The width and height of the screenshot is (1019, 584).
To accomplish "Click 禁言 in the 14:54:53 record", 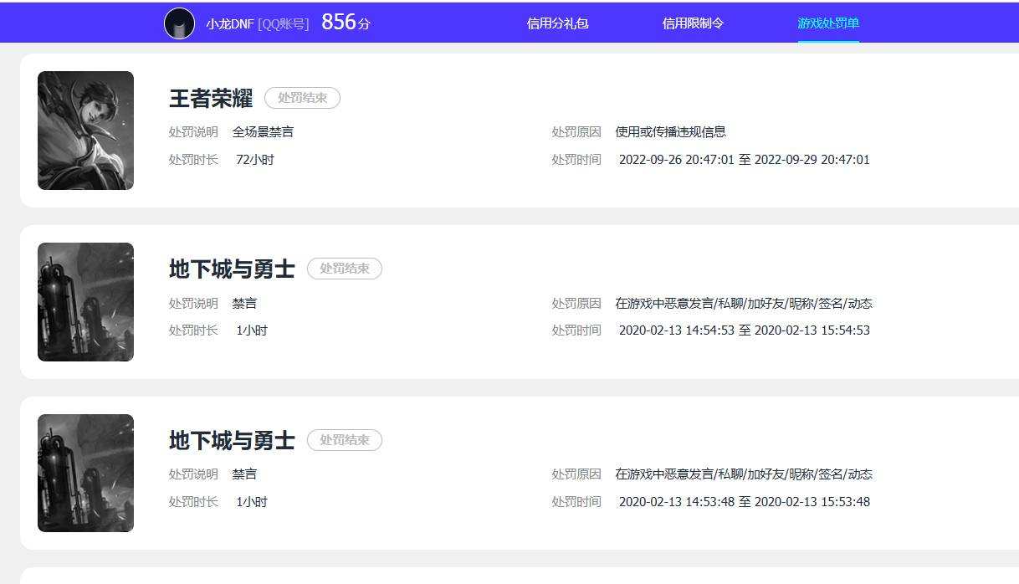I will tap(244, 304).
